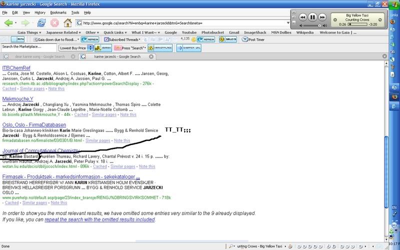Click the marketplace Search toolbar button
The image size is (400, 250).
pyautogui.click(x=103, y=48)
